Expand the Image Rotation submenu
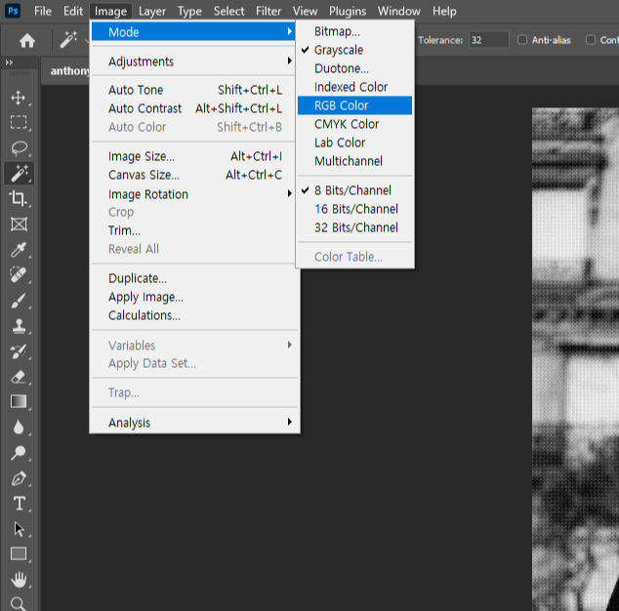The width and height of the screenshot is (619, 611). pos(193,194)
